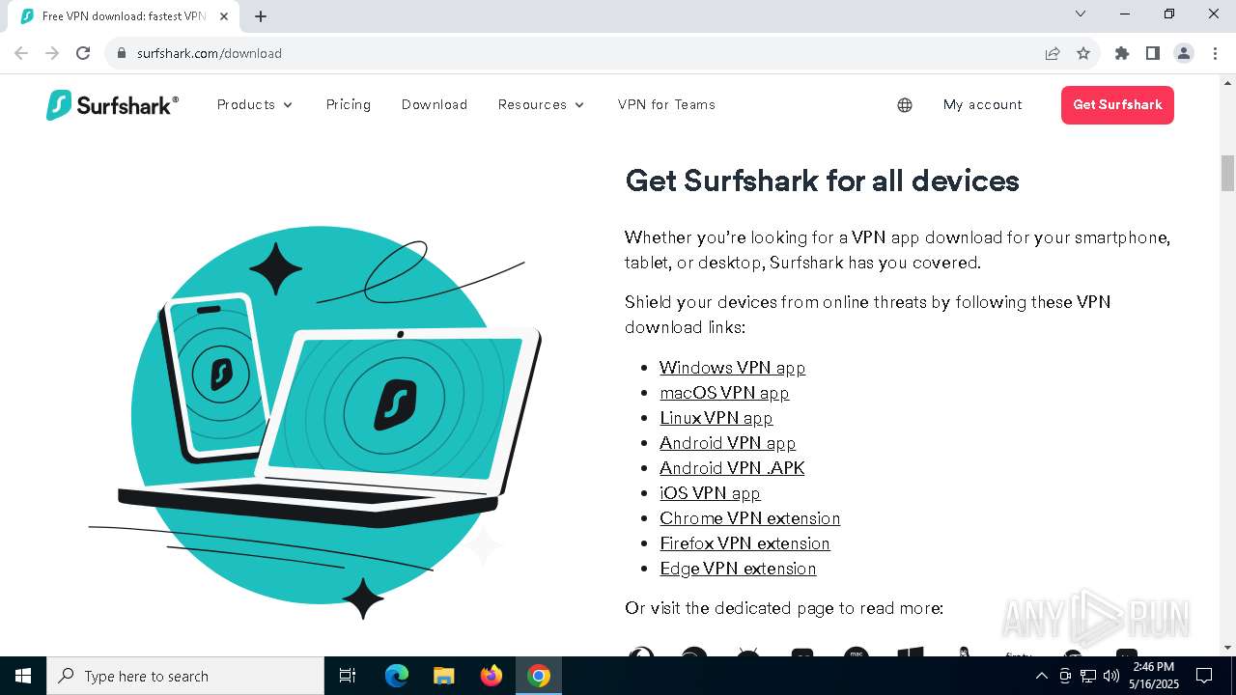
Task: Open the Linux VPN app link
Action: [x=716, y=418]
